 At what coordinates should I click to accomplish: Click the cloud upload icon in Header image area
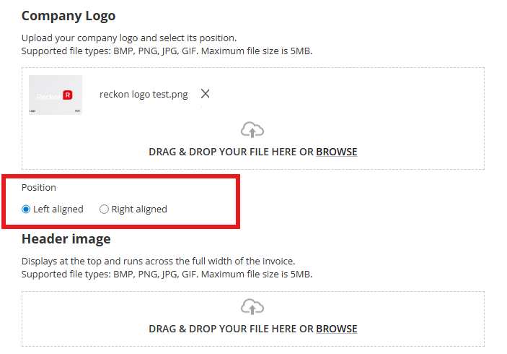point(252,307)
